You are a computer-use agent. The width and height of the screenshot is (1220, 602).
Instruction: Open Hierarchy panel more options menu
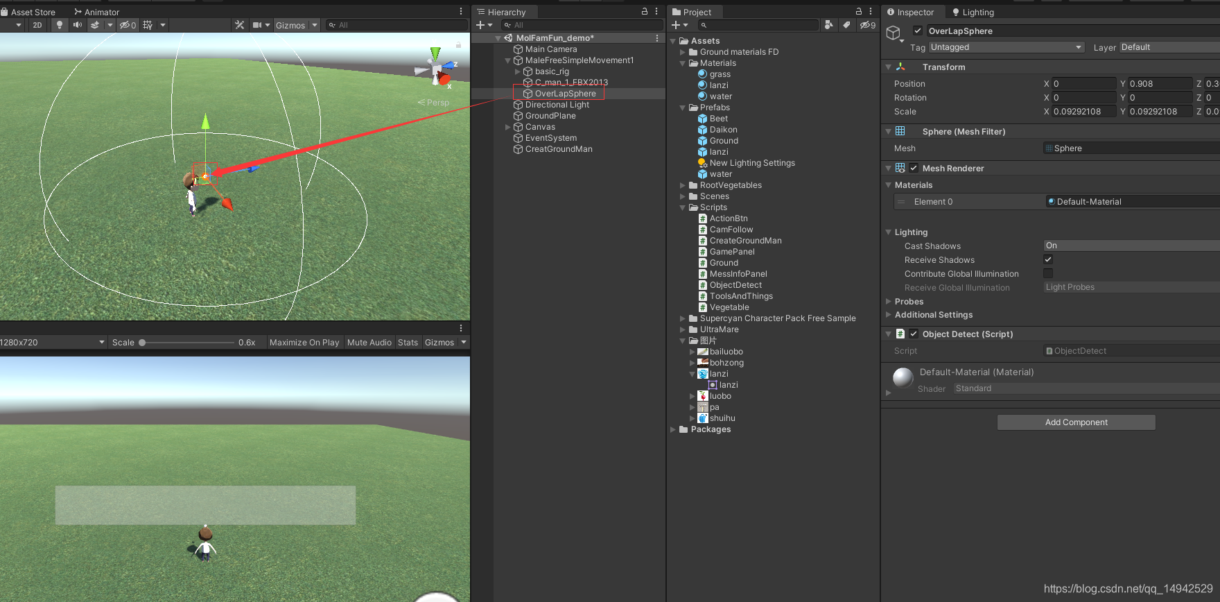point(656,11)
